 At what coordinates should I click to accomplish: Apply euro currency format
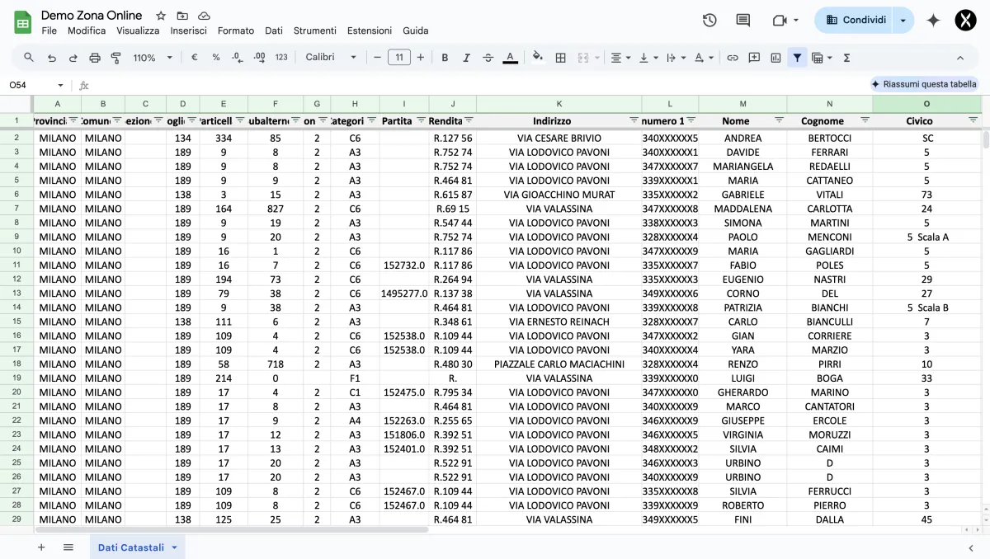tap(195, 58)
